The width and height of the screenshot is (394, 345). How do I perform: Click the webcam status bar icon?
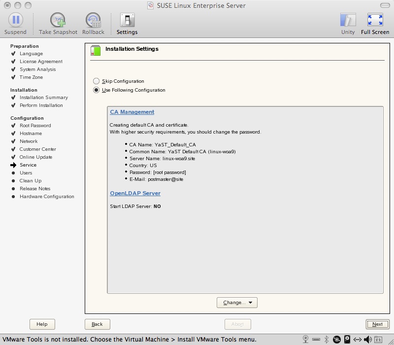pyautogui.click(x=305, y=340)
